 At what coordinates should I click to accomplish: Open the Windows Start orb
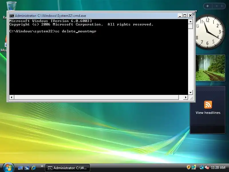pos(8,167)
